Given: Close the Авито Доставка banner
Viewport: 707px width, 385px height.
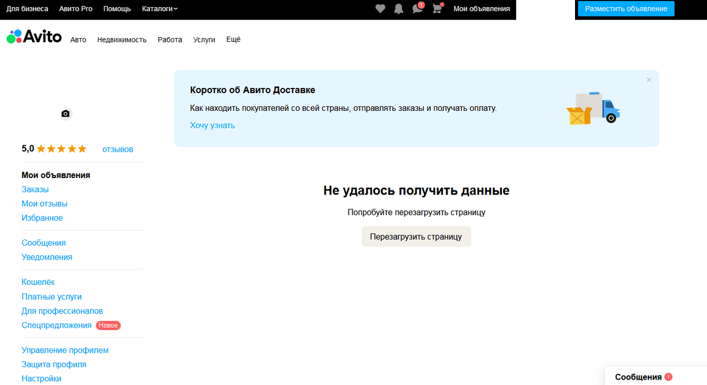Looking at the screenshot, I should tap(649, 79).
